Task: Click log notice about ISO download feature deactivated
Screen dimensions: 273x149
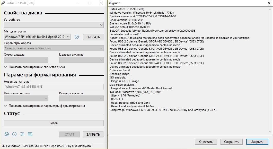Action: point(180,38)
